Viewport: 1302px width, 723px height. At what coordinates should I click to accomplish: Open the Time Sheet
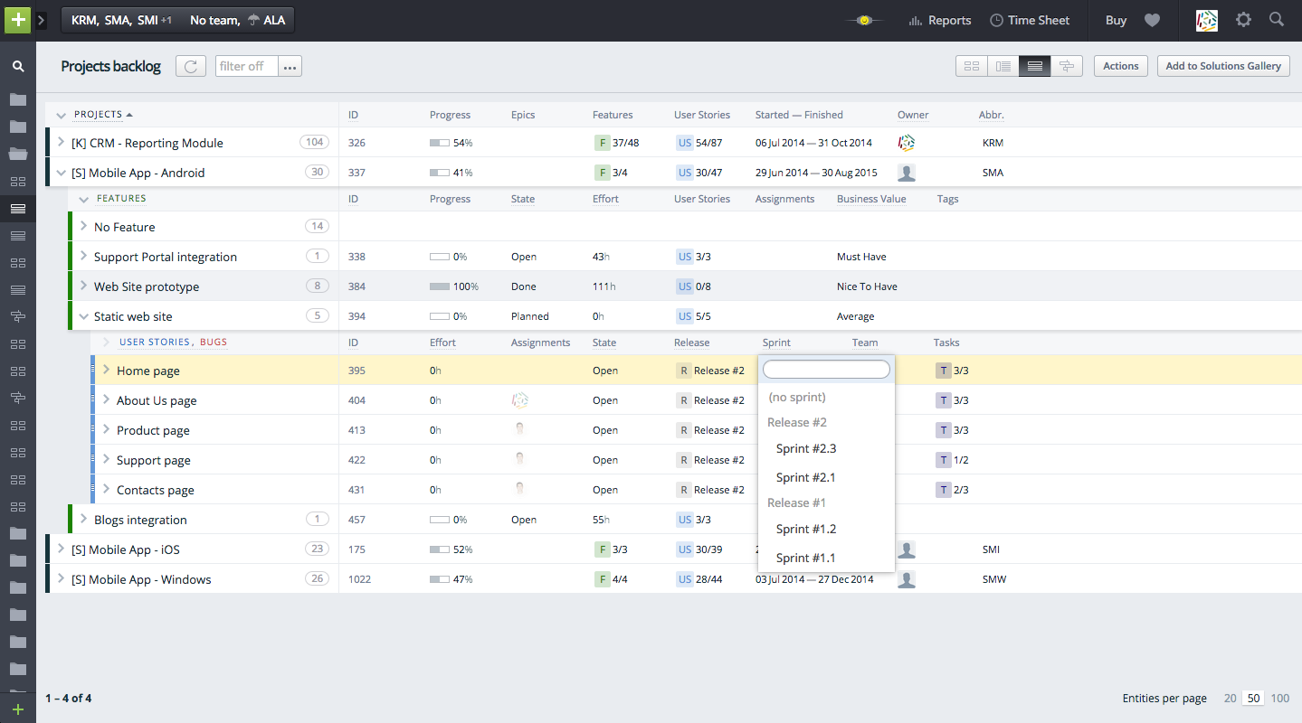(1029, 20)
